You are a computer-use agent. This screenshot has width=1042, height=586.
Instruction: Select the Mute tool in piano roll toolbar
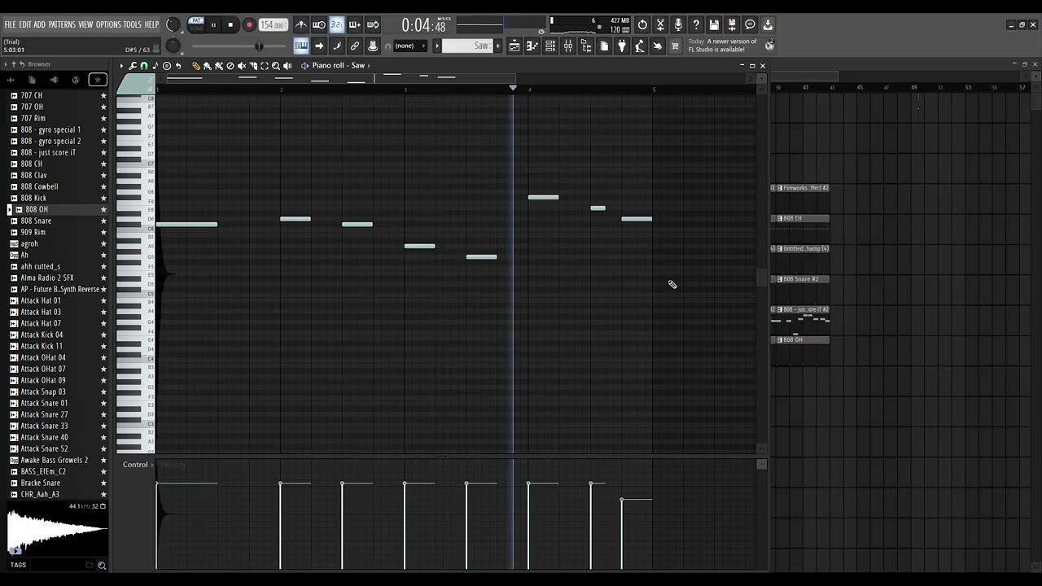point(242,66)
